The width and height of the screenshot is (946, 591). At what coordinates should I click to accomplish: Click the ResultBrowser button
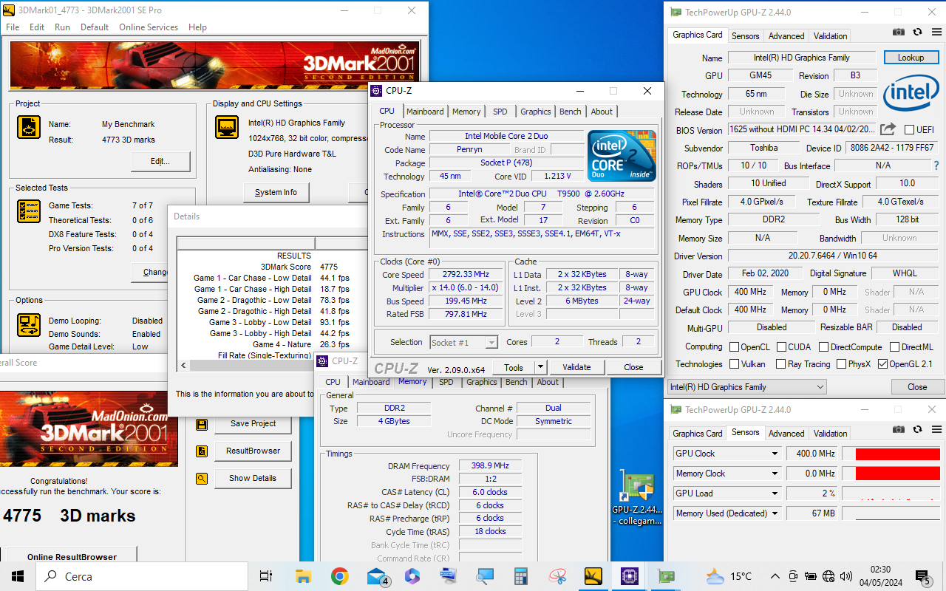[x=253, y=451]
